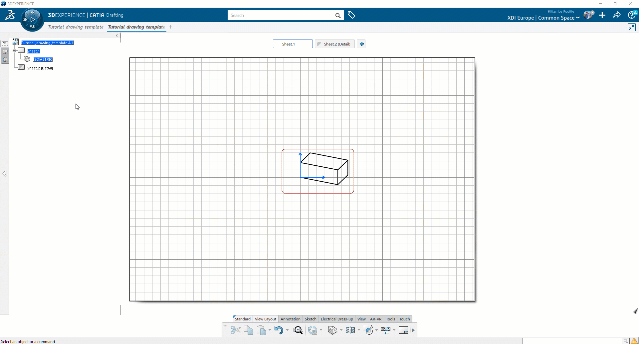Select the View Creation isometric cube icon
The height and width of the screenshot is (344, 639).
[x=332, y=330]
